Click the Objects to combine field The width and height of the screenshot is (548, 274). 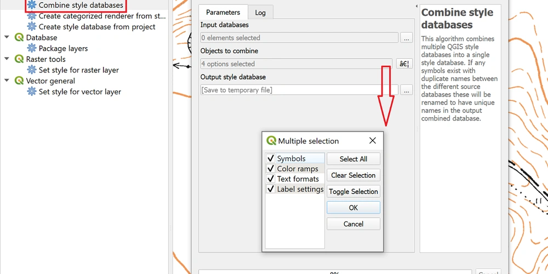[296, 64]
